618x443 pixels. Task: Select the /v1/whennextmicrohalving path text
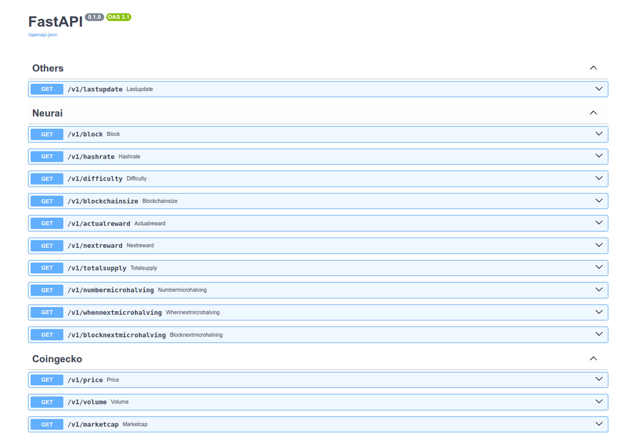(115, 313)
